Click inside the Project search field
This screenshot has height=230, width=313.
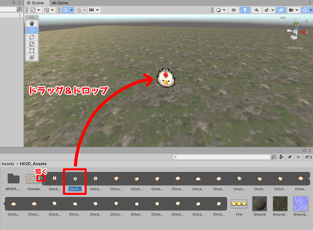[221, 157]
